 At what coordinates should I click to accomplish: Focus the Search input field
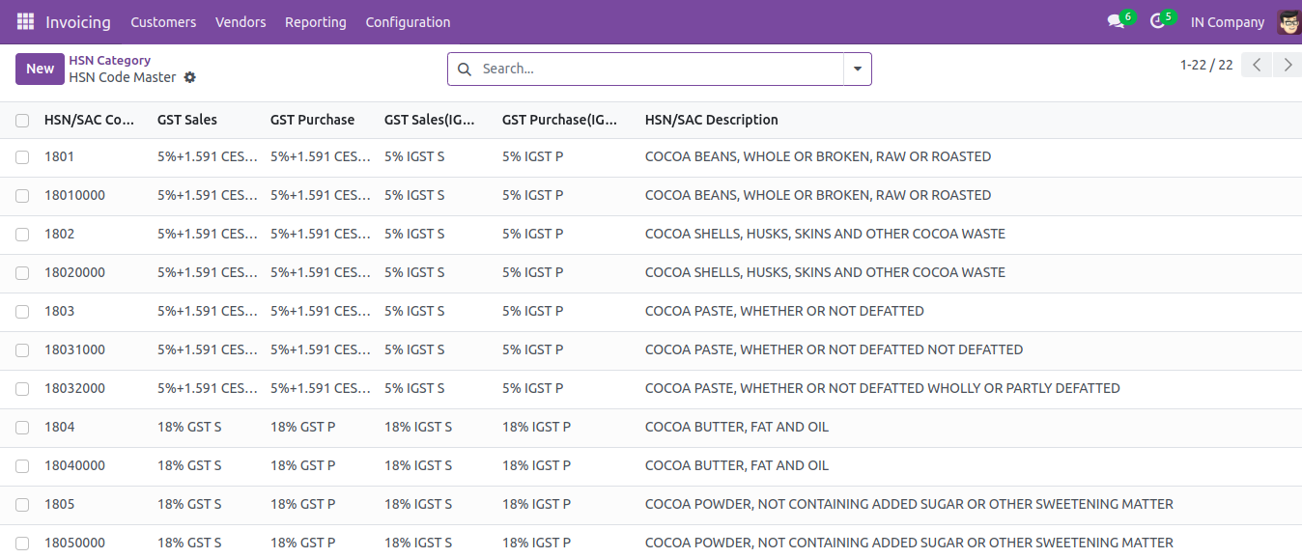(659, 69)
